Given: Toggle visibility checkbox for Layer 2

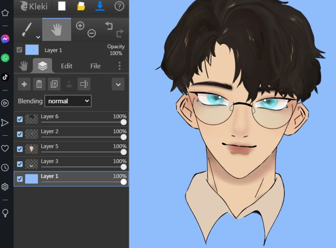Looking at the screenshot, I should [20, 134].
